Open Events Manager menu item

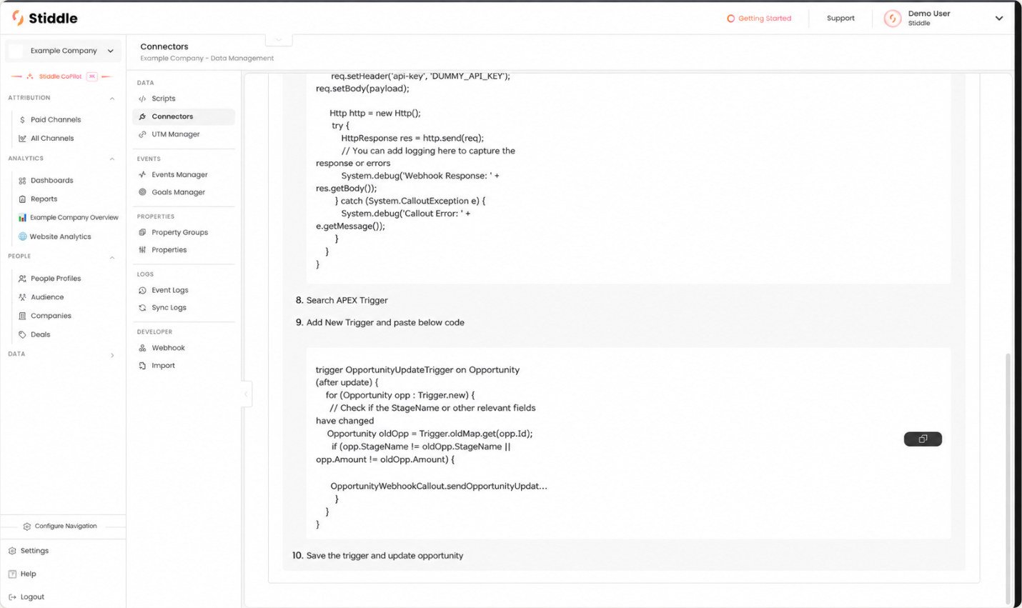pos(179,174)
